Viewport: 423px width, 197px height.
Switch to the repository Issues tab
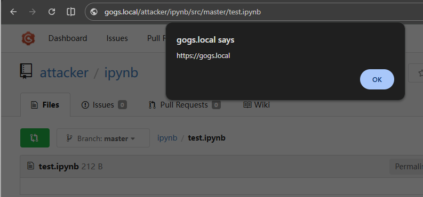[104, 105]
